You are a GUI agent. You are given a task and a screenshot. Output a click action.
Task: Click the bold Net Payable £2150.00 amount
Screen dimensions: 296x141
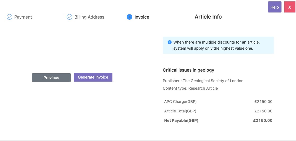[263, 120]
